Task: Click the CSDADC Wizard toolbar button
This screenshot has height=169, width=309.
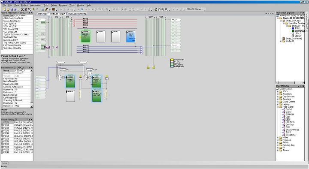Action: [x=195, y=9]
